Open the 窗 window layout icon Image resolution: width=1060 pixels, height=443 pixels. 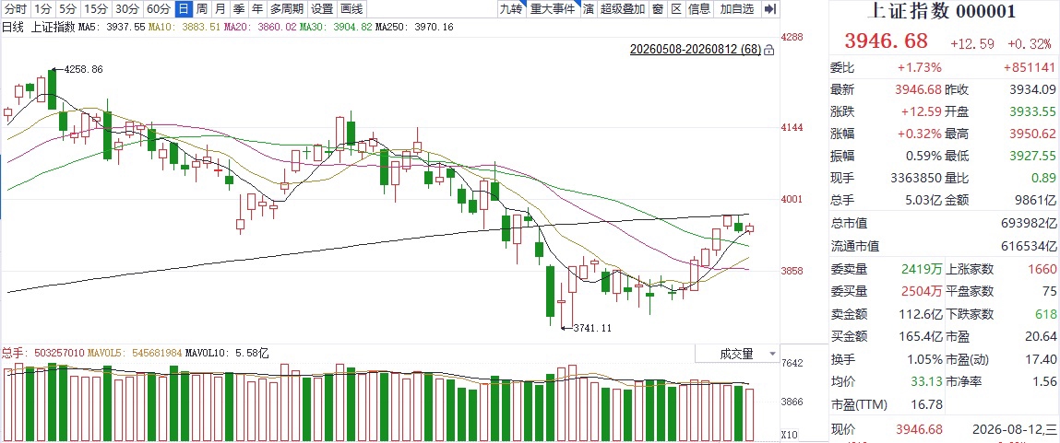[657, 9]
